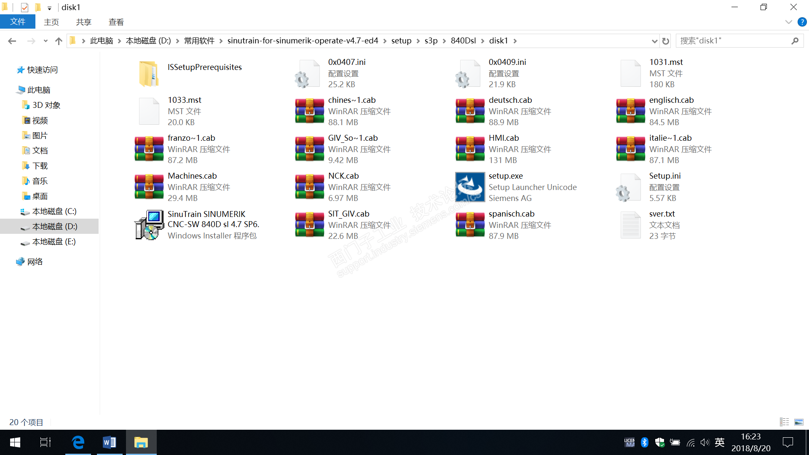The height and width of the screenshot is (455, 809).
Task: Open the 文件 menu tab
Action: (18, 22)
